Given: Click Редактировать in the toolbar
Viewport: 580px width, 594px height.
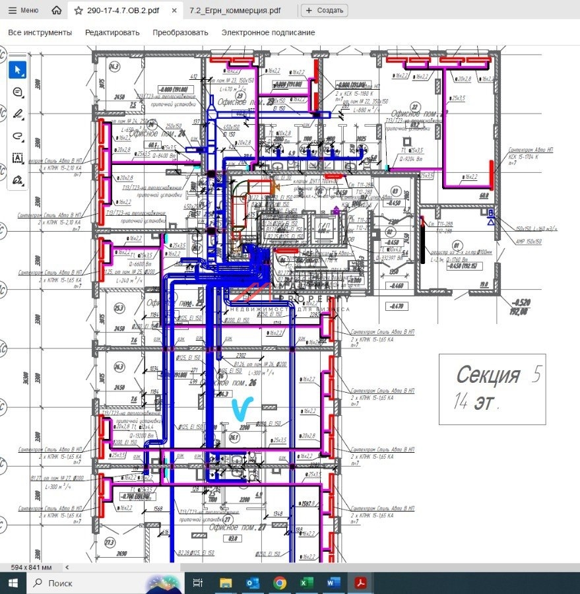Looking at the screenshot, I should [112, 32].
